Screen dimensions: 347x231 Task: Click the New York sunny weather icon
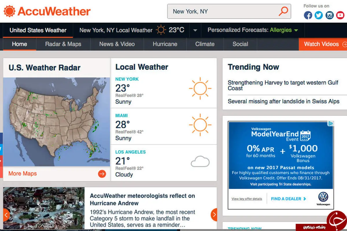point(200,88)
